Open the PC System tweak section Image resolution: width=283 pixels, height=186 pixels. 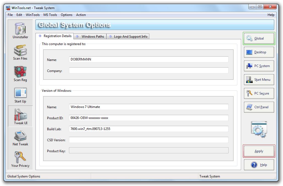(x=259, y=66)
